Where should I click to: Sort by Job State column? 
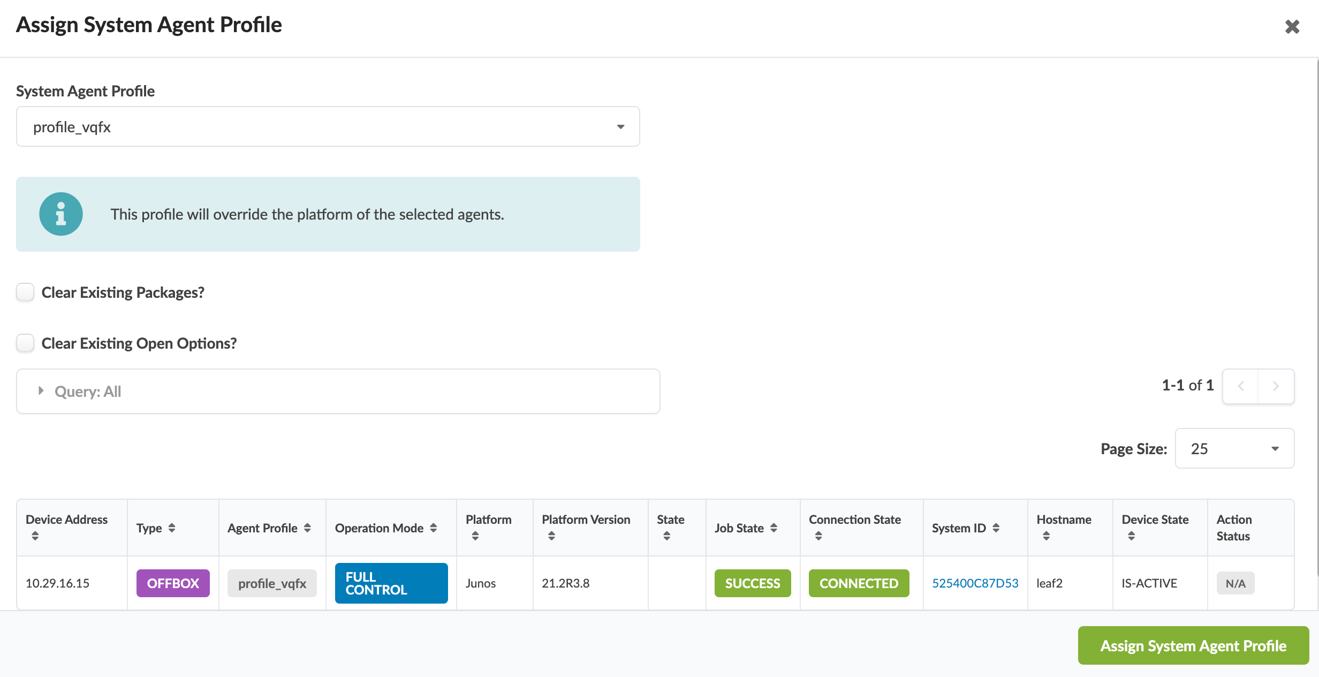pyautogui.click(x=774, y=528)
